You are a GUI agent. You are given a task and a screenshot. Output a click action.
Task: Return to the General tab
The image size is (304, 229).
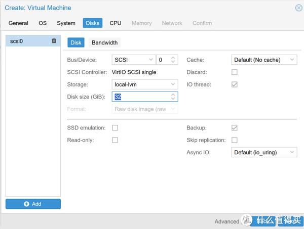18,23
